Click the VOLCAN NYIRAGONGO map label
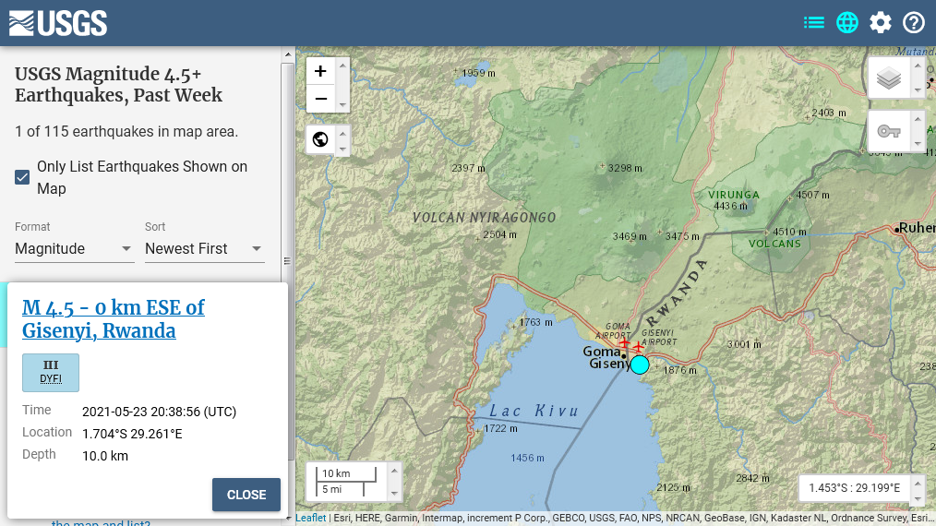 [x=484, y=218]
